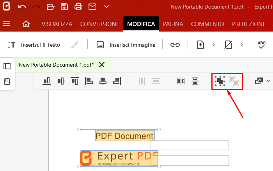The width and height of the screenshot is (273, 171).
Task: Undo the last action
Action: pyautogui.click(x=22, y=7)
